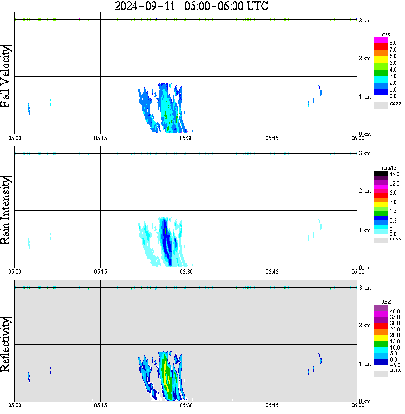Pick the red swatch in dBZ legend
Viewport: 405px width, 414px height.
[381, 326]
